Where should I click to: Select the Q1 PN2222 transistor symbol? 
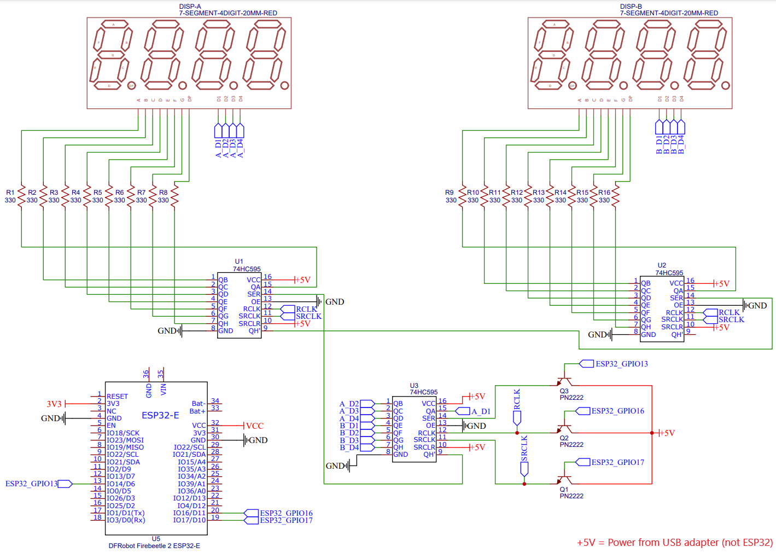[564, 479]
